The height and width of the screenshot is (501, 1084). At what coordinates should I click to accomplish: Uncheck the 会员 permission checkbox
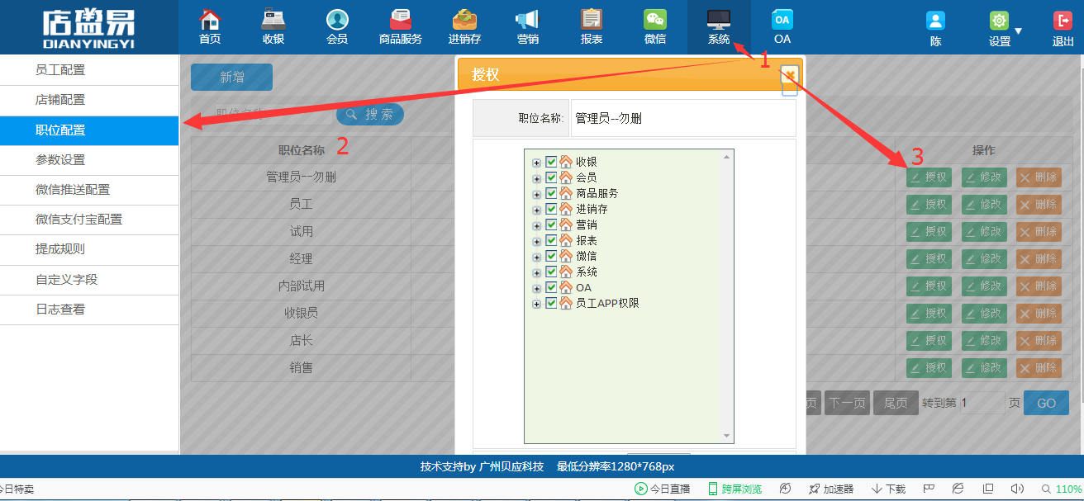tap(551, 177)
